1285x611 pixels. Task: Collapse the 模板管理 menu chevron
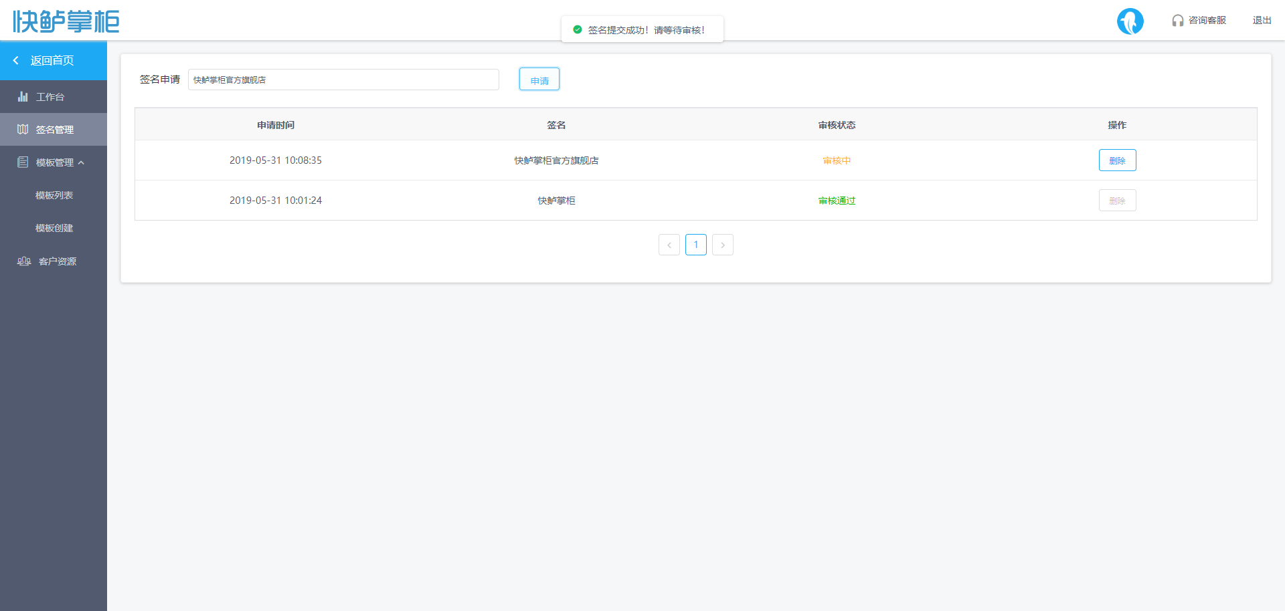click(82, 162)
